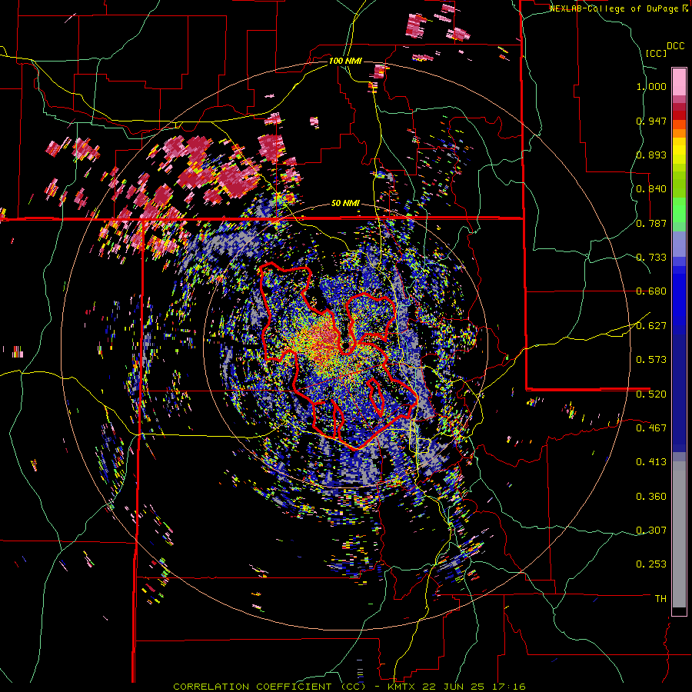Click the 0.947 value on the color scale
692x692 pixels.
(651, 121)
